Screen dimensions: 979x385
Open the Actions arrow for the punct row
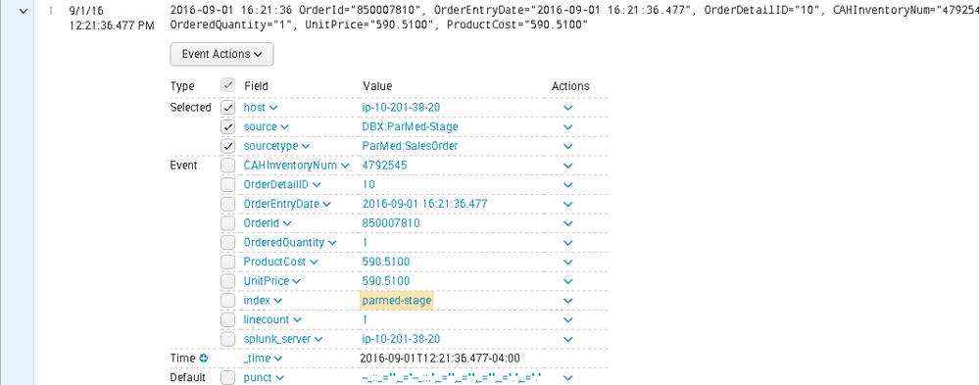point(567,378)
